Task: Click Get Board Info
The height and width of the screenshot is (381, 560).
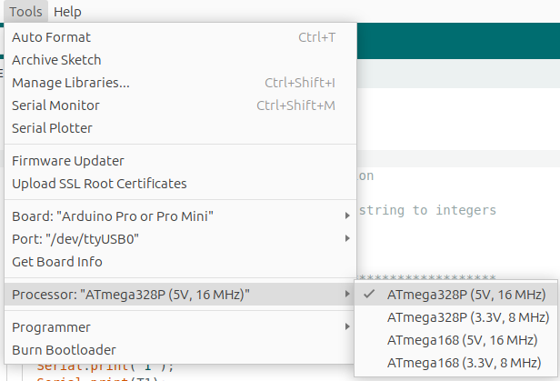Action: (181, 262)
